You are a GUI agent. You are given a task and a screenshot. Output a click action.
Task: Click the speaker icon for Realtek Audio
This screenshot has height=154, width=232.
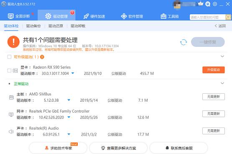pyautogui.click(x=11, y=131)
